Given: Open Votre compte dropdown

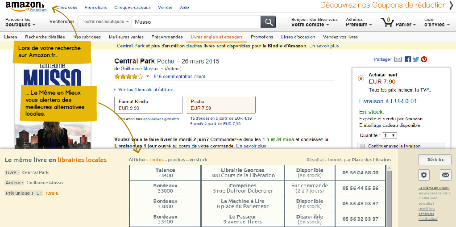Looking at the screenshot, I should (315, 22).
